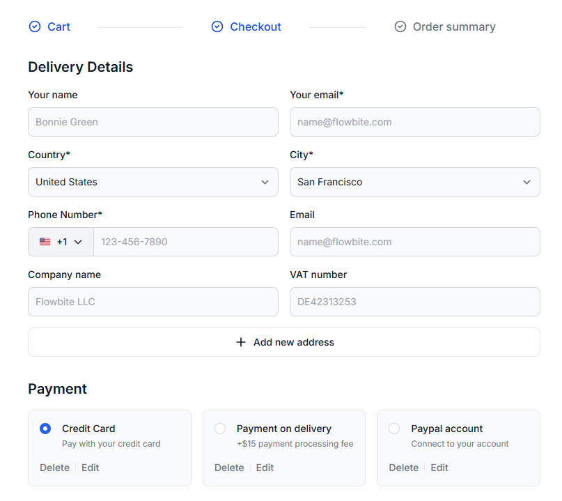Delete the Payment on delivery method
This screenshot has height=501, width=562.
(229, 468)
